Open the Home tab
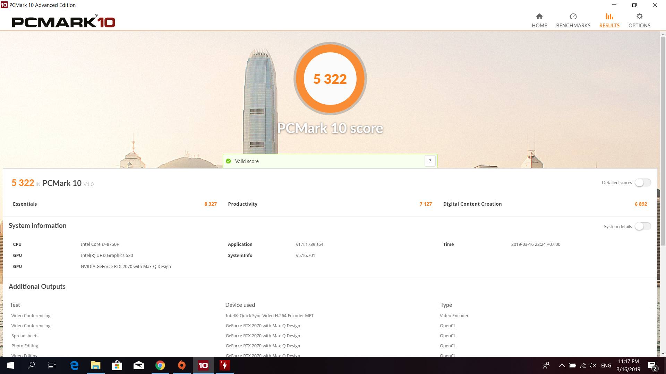 tap(539, 21)
